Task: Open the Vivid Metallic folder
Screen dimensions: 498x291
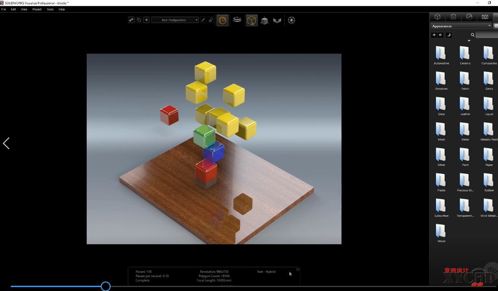Action: coord(489,207)
